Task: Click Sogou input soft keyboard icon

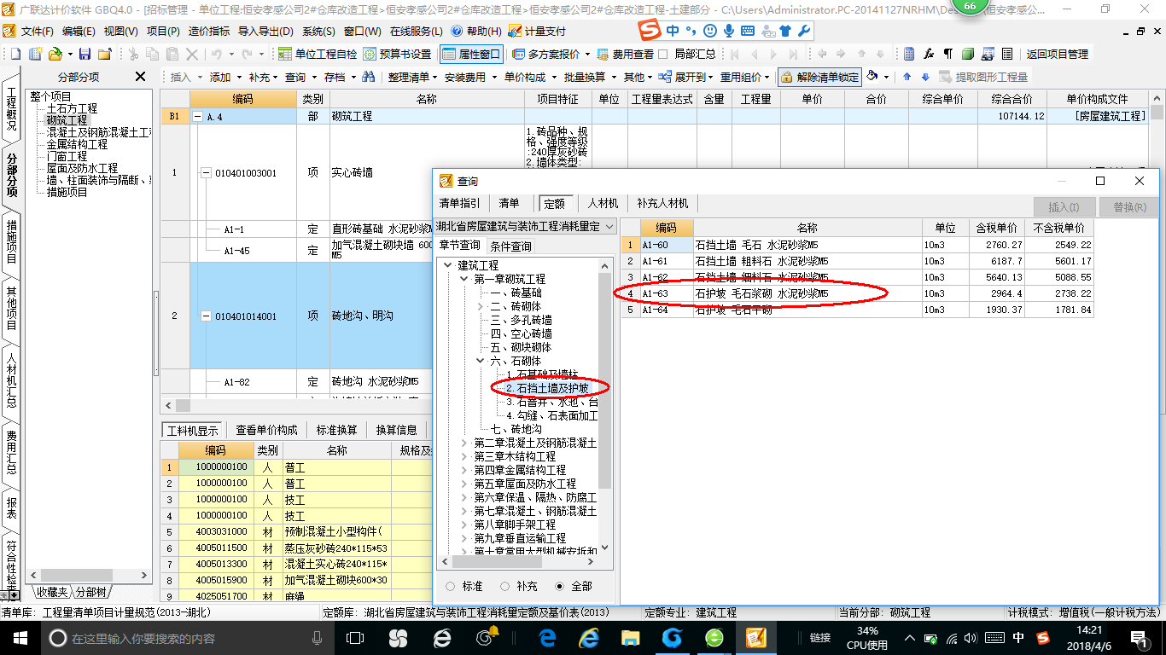Action: pos(748,31)
